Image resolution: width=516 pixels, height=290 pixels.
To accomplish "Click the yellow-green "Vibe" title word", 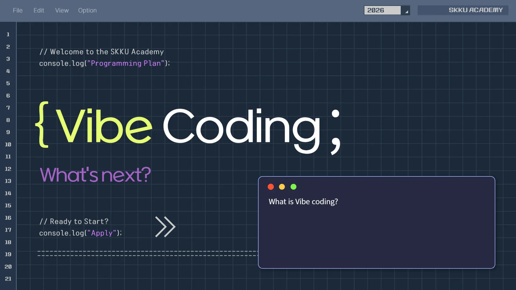I will coord(104,126).
